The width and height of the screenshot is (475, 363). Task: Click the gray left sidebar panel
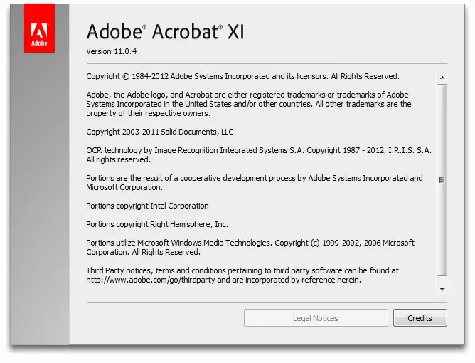pyautogui.click(x=40, y=197)
